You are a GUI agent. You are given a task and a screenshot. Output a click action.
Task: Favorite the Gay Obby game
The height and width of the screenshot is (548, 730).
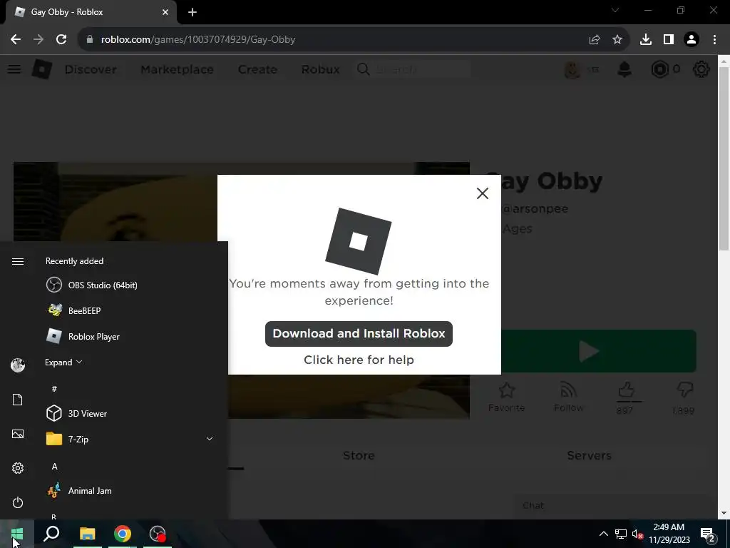(x=507, y=397)
